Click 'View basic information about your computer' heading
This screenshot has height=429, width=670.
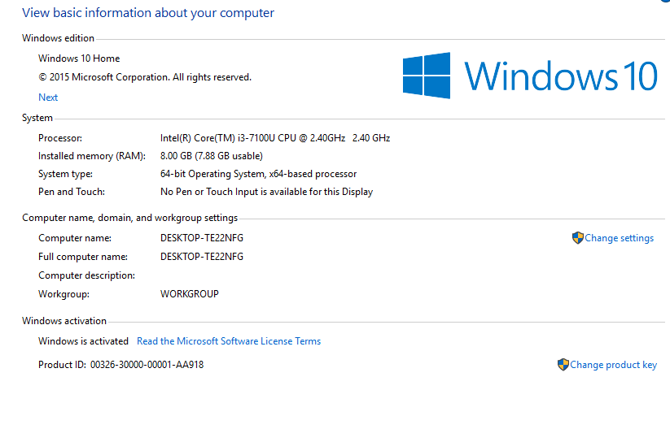click(148, 13)
